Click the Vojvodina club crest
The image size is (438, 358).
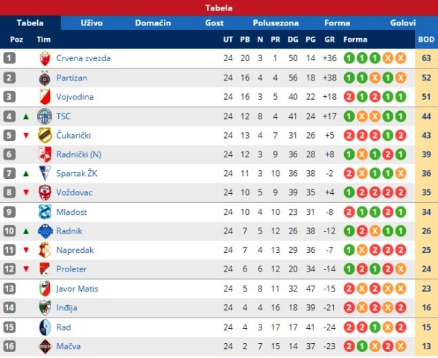coord(45,97)
